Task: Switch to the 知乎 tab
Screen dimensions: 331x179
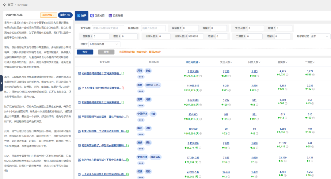Action: [x=82, y=16]
